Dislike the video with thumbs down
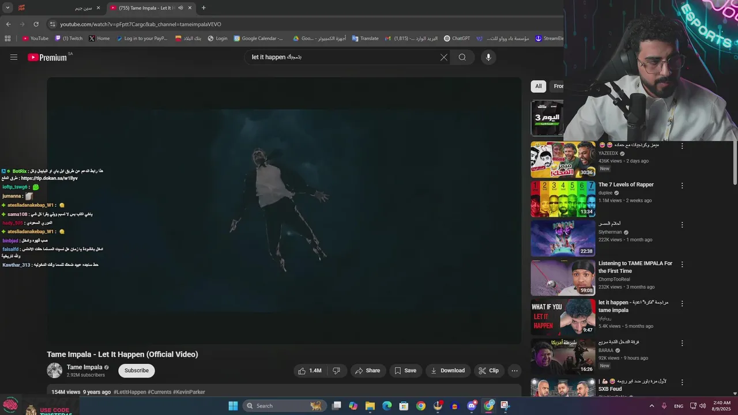The width and height of the screenshot is (738, 415). (337, 371)
